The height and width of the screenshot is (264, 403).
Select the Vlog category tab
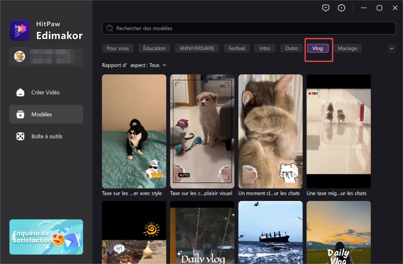click(x=318, y=48)
